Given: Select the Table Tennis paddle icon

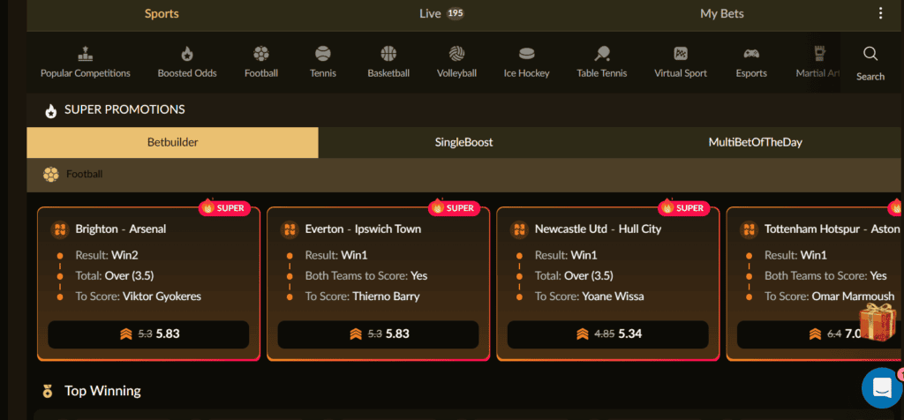Looking at the screenshot, I should 602,54.
